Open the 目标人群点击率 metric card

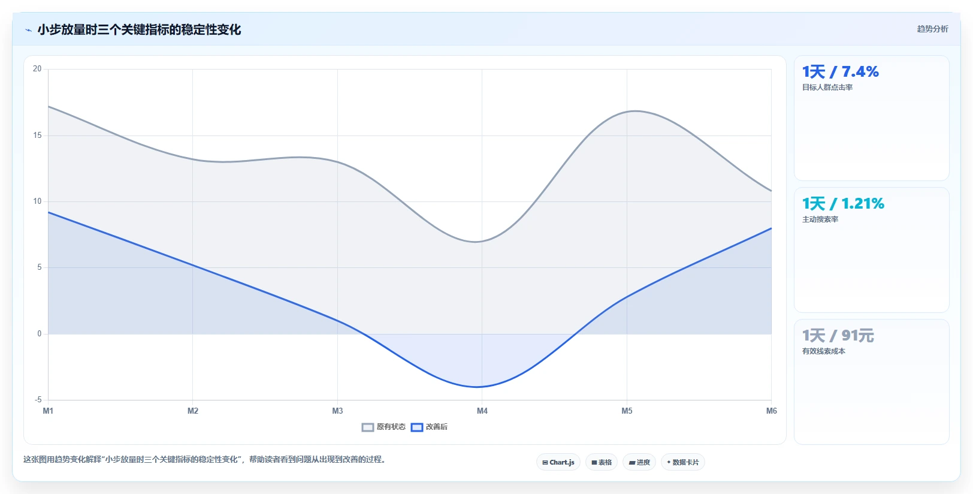[871, 118]
